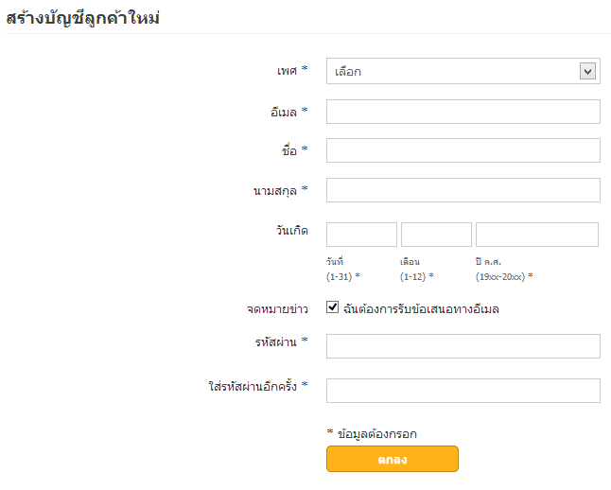
Task: Focus the ปี ค.ศ. (year) birthday field
Action: [536, 235]
